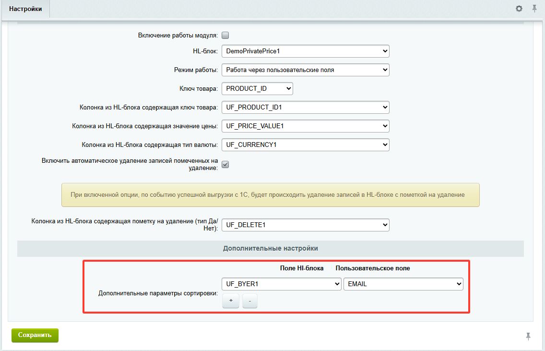545x351 pixels.
Task: Open the settings gear icon
Action: pyautogui.click(x=519, y=9)
